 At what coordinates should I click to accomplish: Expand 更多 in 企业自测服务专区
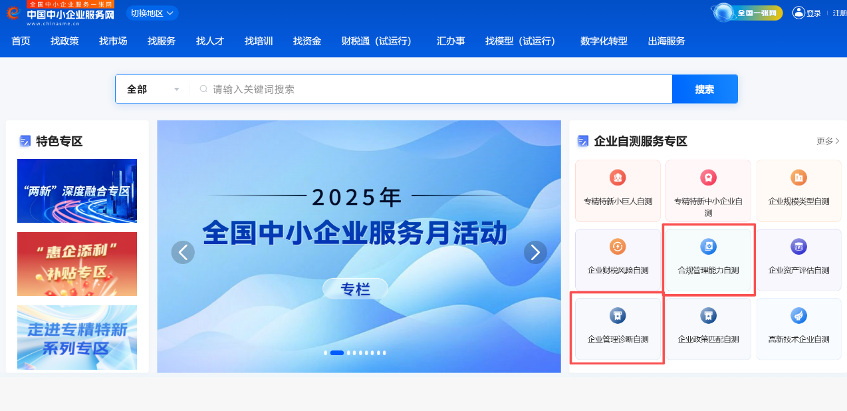click(x=828, y=141)
